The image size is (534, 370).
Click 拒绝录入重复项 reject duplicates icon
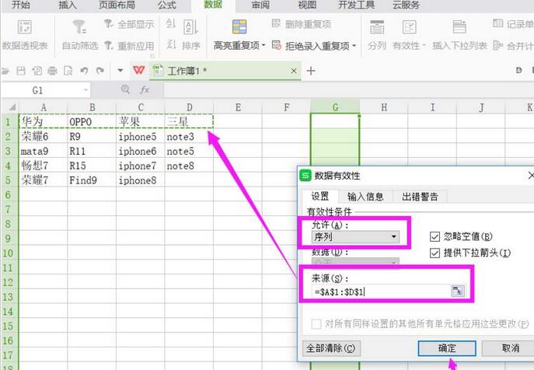tap(277, 45)
